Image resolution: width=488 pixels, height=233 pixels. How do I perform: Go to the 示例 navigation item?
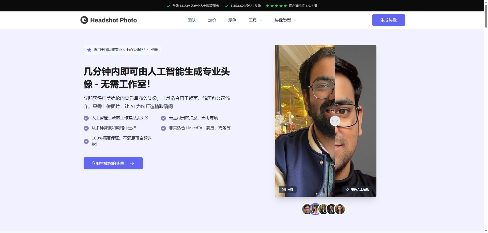tap(232, 20)
